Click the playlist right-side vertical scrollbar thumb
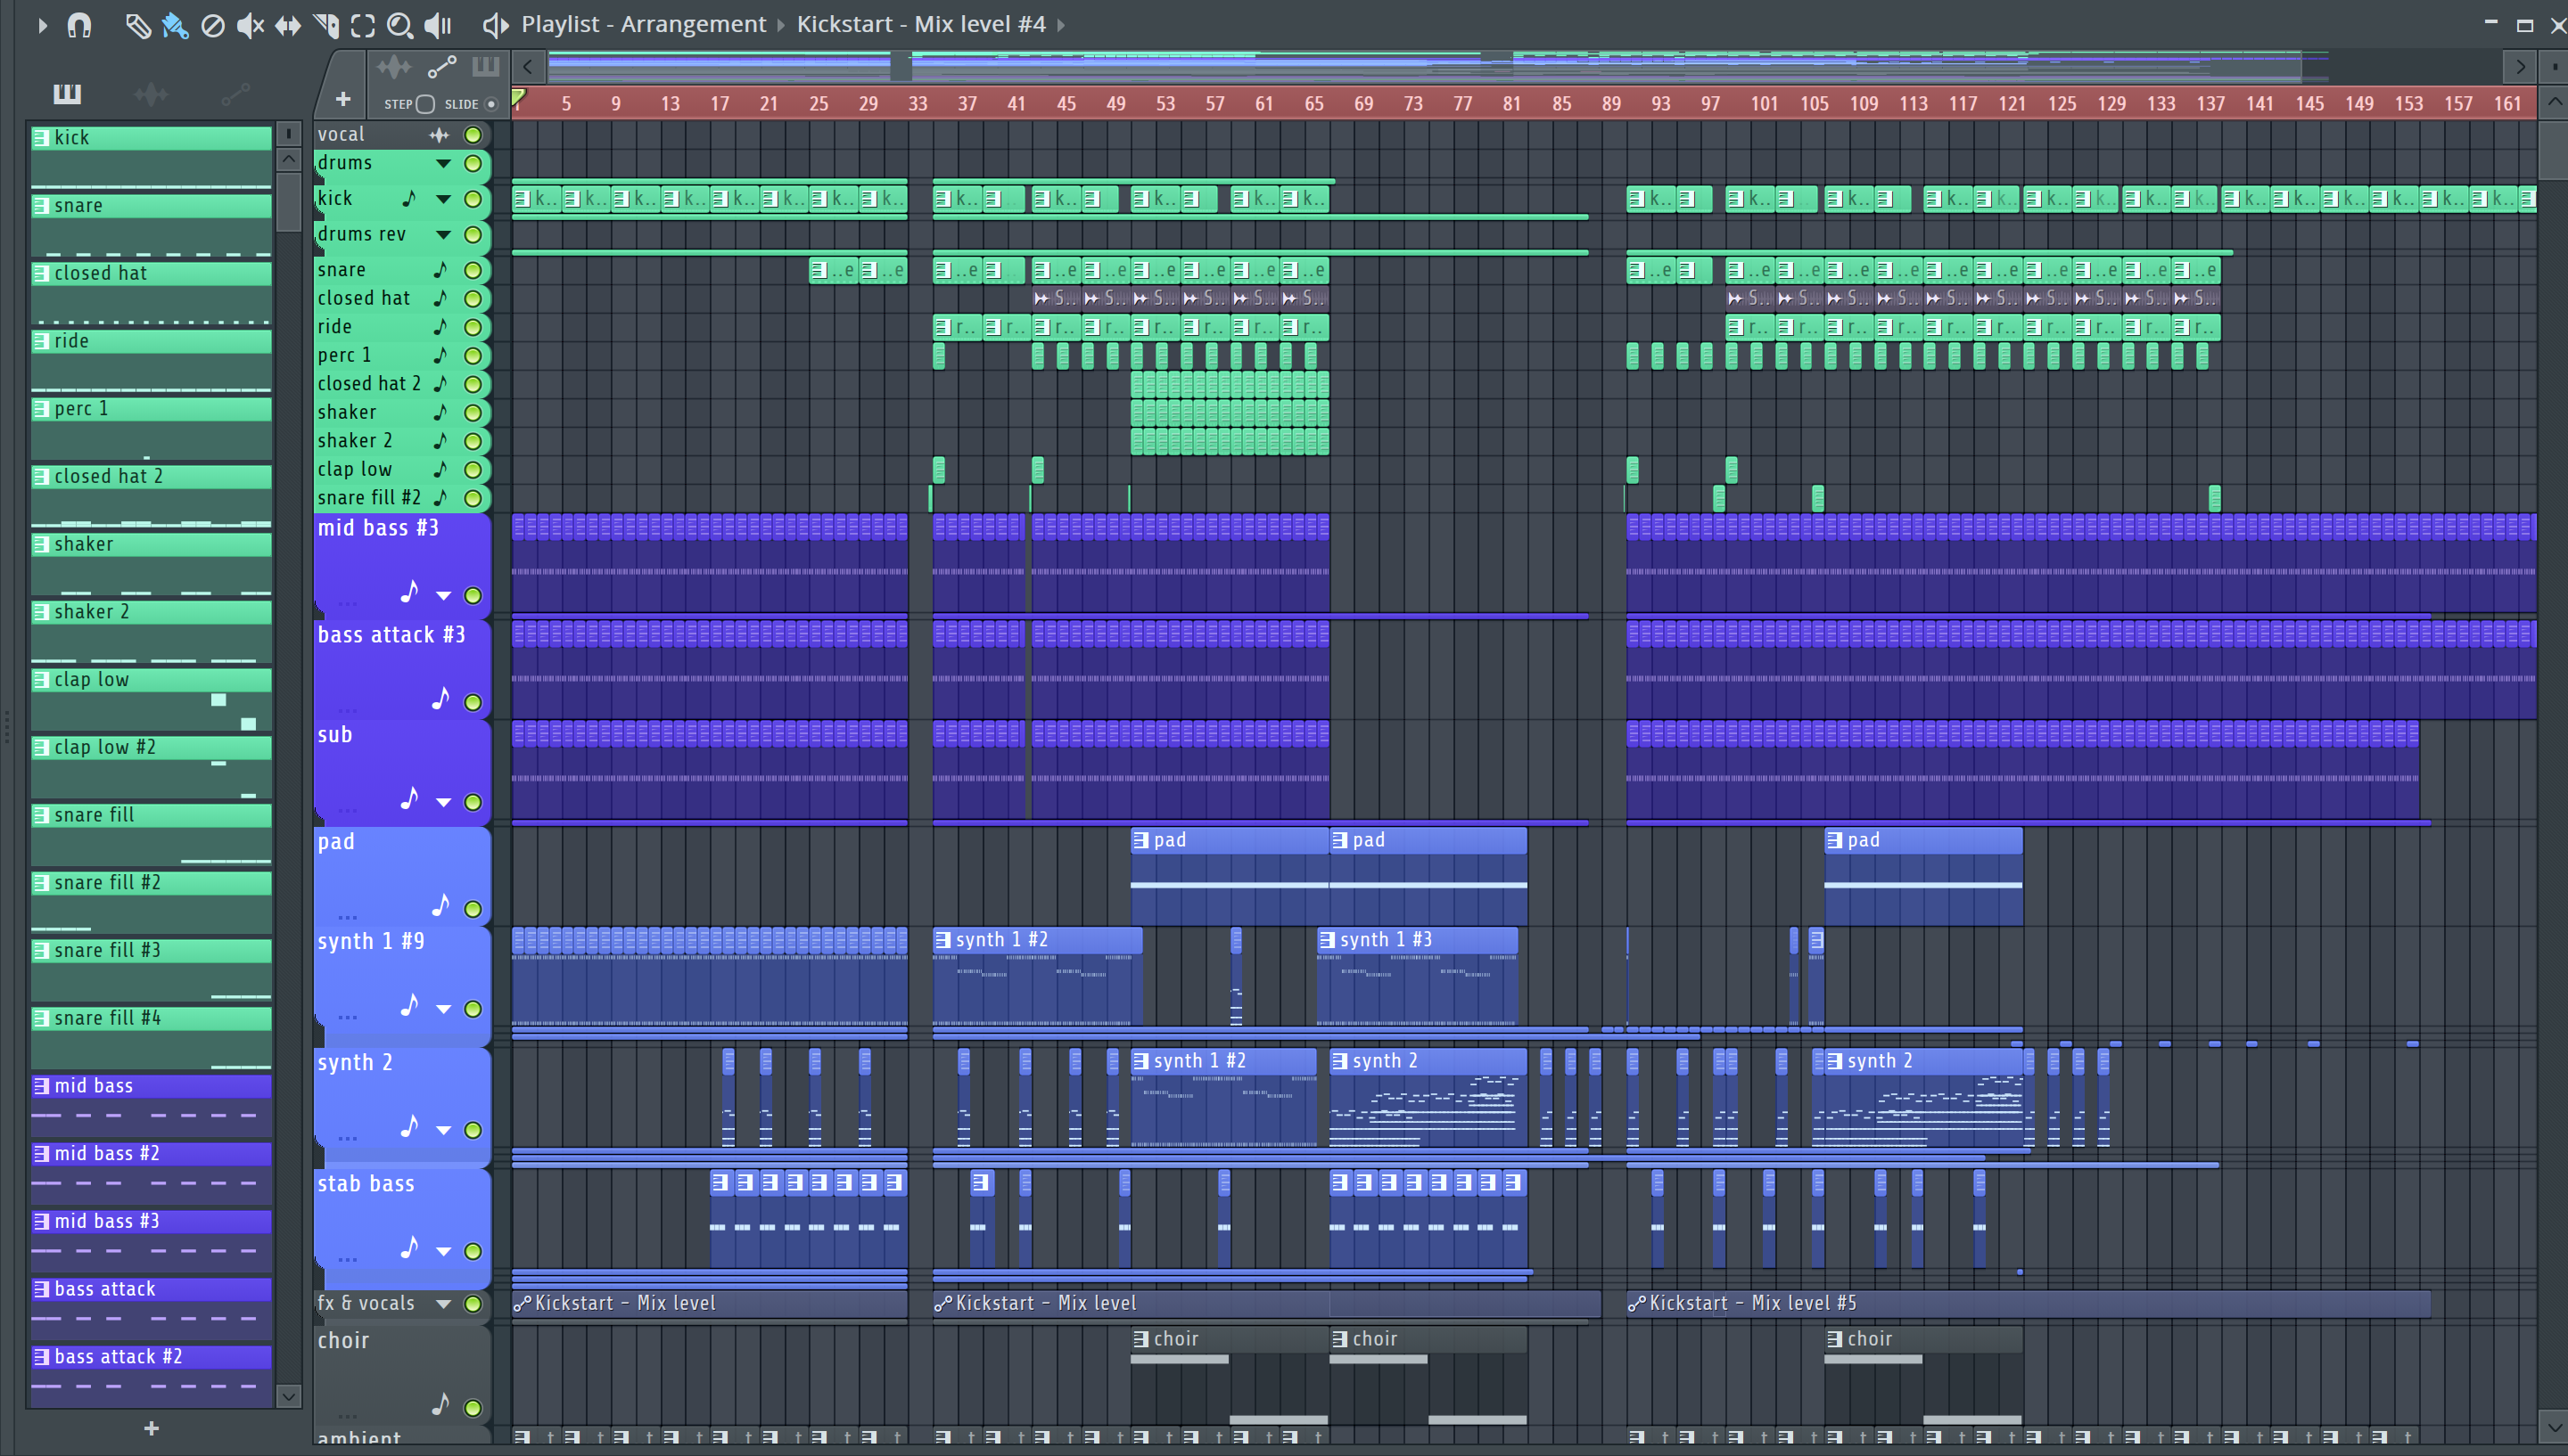This screenshot has width=2568, height=1456. pyautogui.click(x=2553, y=150)
